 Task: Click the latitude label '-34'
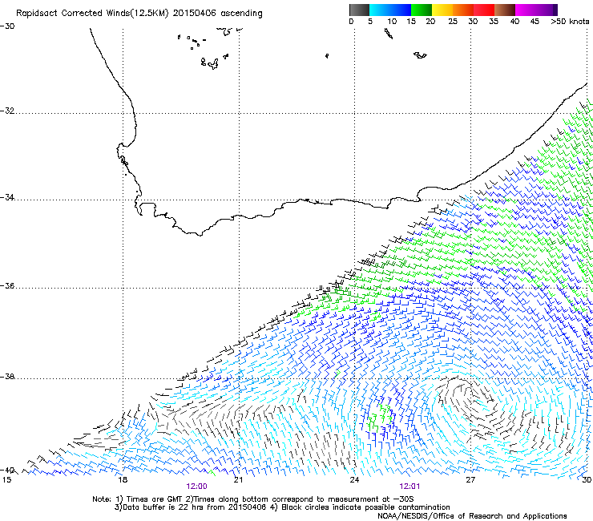pos(7,197)
